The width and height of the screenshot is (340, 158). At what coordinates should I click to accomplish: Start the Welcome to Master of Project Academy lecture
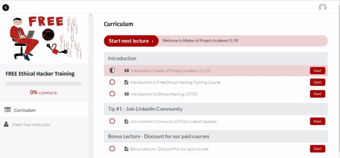[x=317, y=71]
